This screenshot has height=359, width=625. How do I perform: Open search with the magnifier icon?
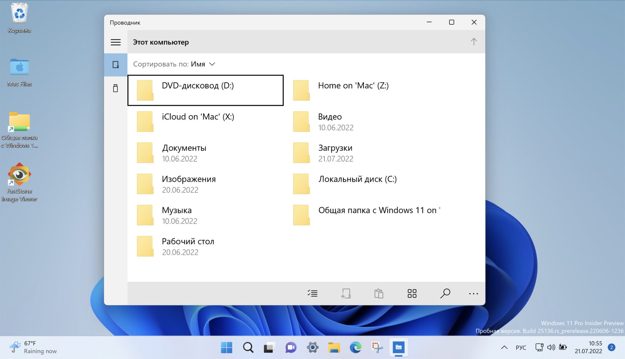coord(445,294)
